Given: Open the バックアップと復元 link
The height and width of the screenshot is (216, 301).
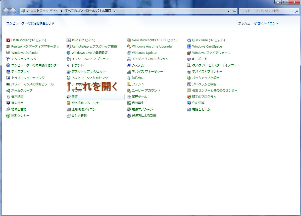Looking at the screenshot, I should click(206, 78).
